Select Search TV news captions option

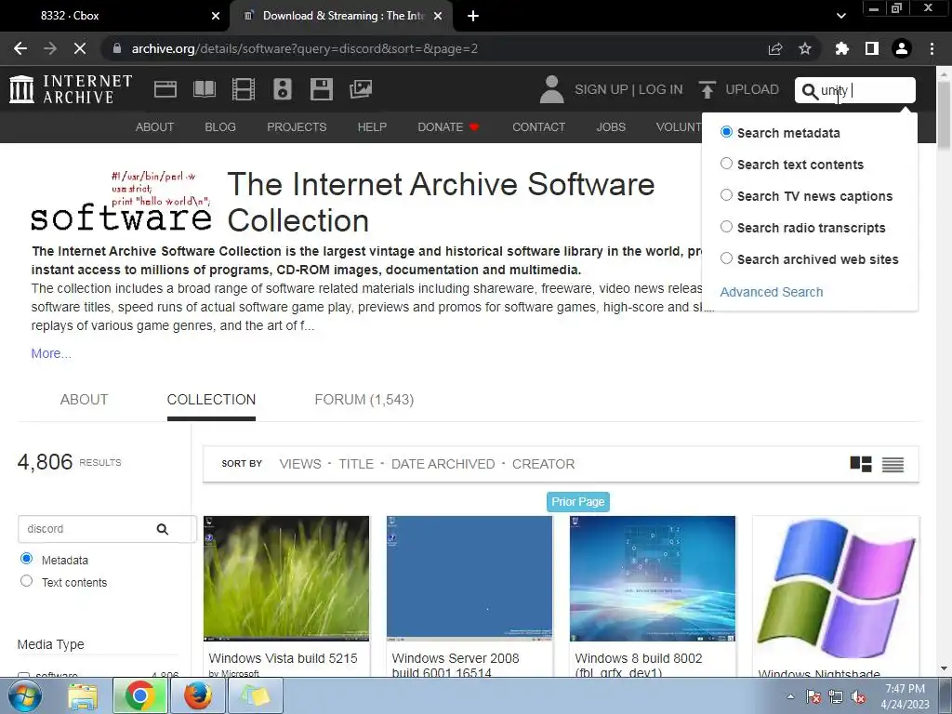[726, 195]
